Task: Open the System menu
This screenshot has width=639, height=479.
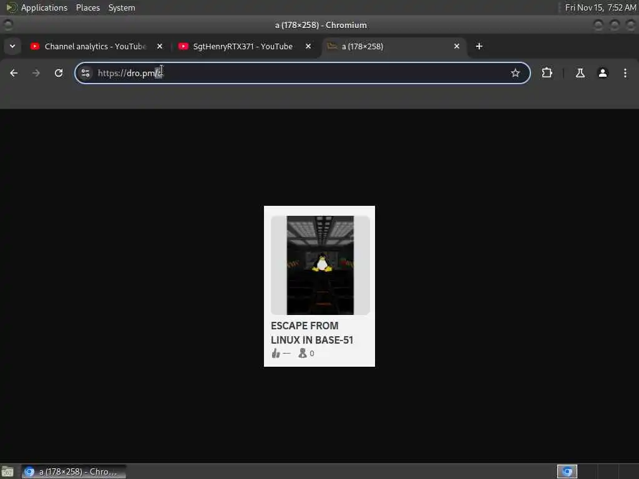Action: click(x=122, y=7)
